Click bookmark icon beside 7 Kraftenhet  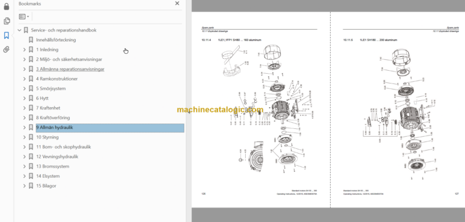point(31,108)
